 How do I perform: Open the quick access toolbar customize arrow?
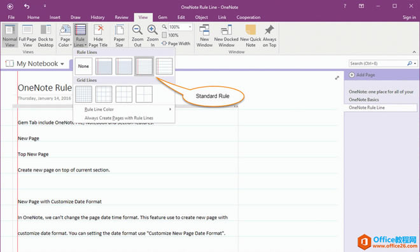tap(45, 6)
